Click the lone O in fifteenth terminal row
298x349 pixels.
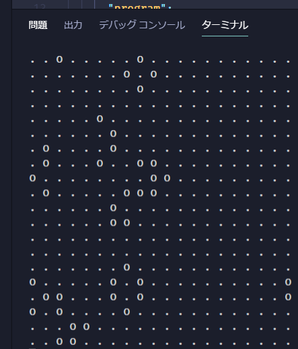[x=126, y=267]
